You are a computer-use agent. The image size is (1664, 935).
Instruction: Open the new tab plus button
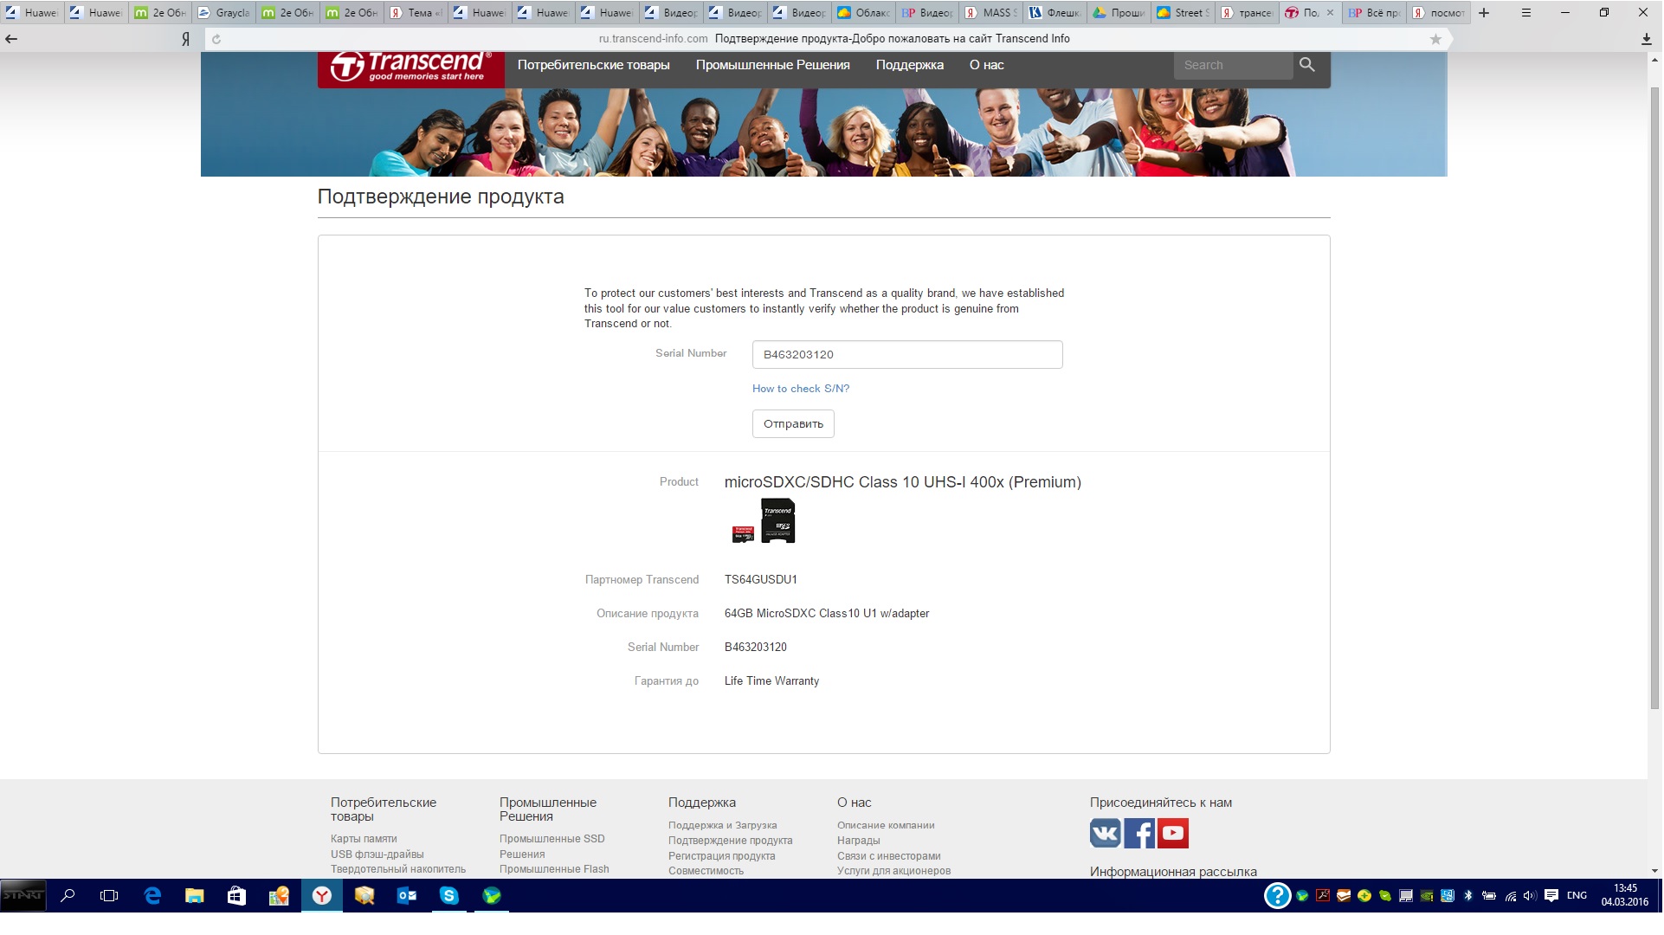coord(1484,13)
